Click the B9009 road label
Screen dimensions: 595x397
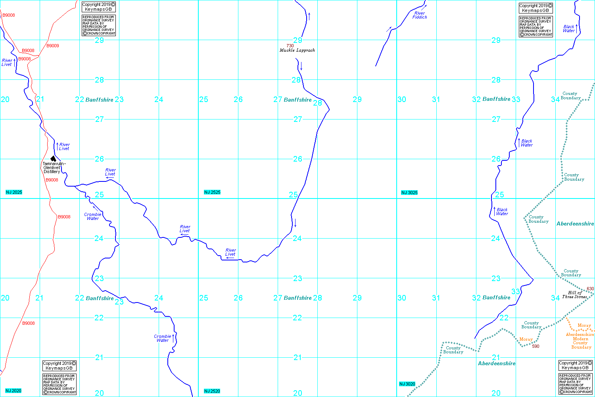pyautogui.click(x=53, y=46)
